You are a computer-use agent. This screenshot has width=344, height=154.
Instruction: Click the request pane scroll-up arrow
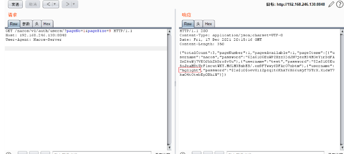[x=169, y=31]
